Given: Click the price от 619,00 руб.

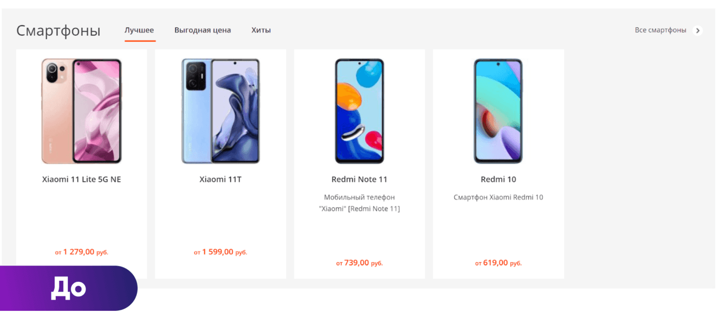Looking at the screenshot, I should (x=498, y=263).
